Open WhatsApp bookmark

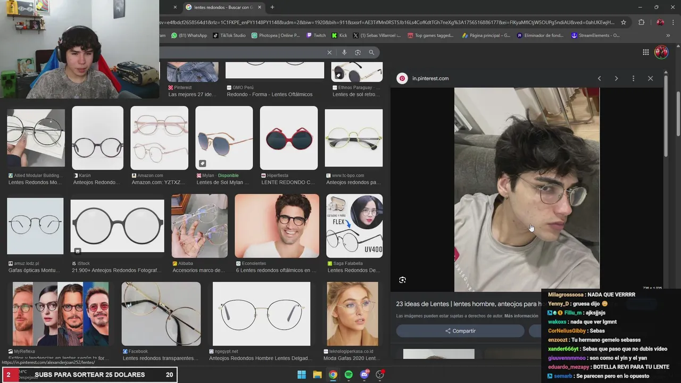point(189,36)
